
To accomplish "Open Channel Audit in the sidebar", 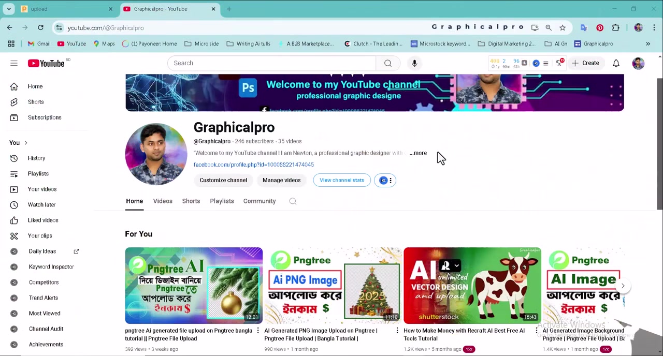I will click(x=47, y=329).
